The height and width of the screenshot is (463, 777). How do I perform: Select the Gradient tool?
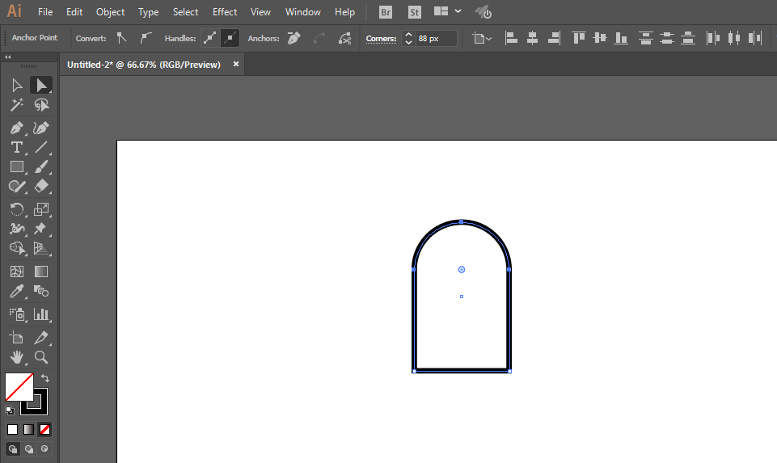pyautogui.click(x=41, y=271)
